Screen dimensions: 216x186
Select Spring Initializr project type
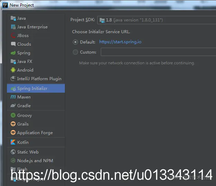(36, 88)
